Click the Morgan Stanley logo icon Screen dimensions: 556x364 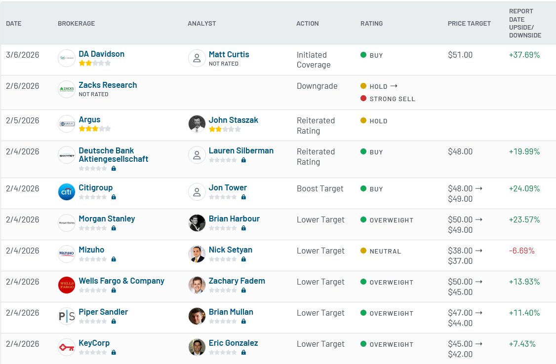click(67, 223)
